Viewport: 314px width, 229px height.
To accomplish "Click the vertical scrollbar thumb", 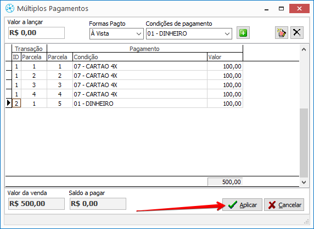I will coord(304,143).
